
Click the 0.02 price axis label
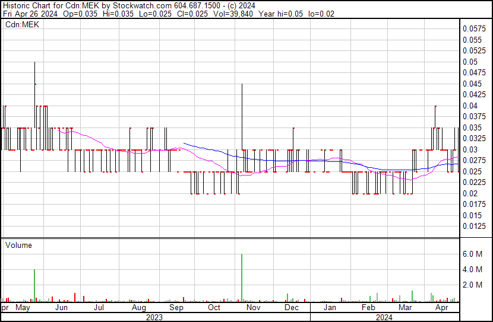470,193
